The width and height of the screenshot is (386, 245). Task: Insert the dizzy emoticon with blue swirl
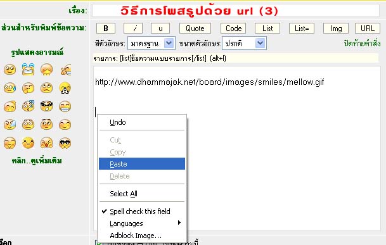pyautogui.click(x=28, y=106)
